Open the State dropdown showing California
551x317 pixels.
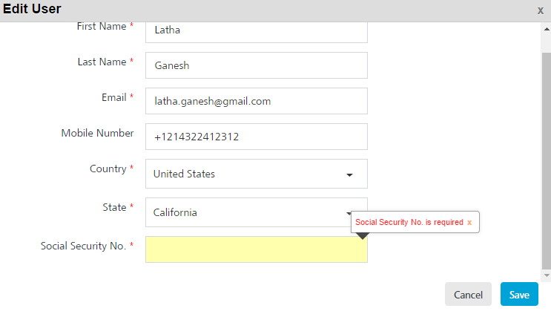(256, 212)
